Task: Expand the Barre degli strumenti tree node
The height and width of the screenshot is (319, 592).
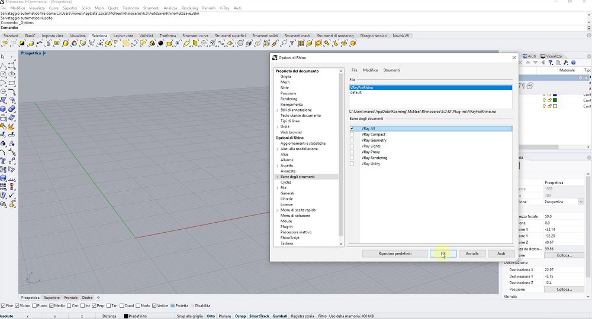Action: pos(278,177)
